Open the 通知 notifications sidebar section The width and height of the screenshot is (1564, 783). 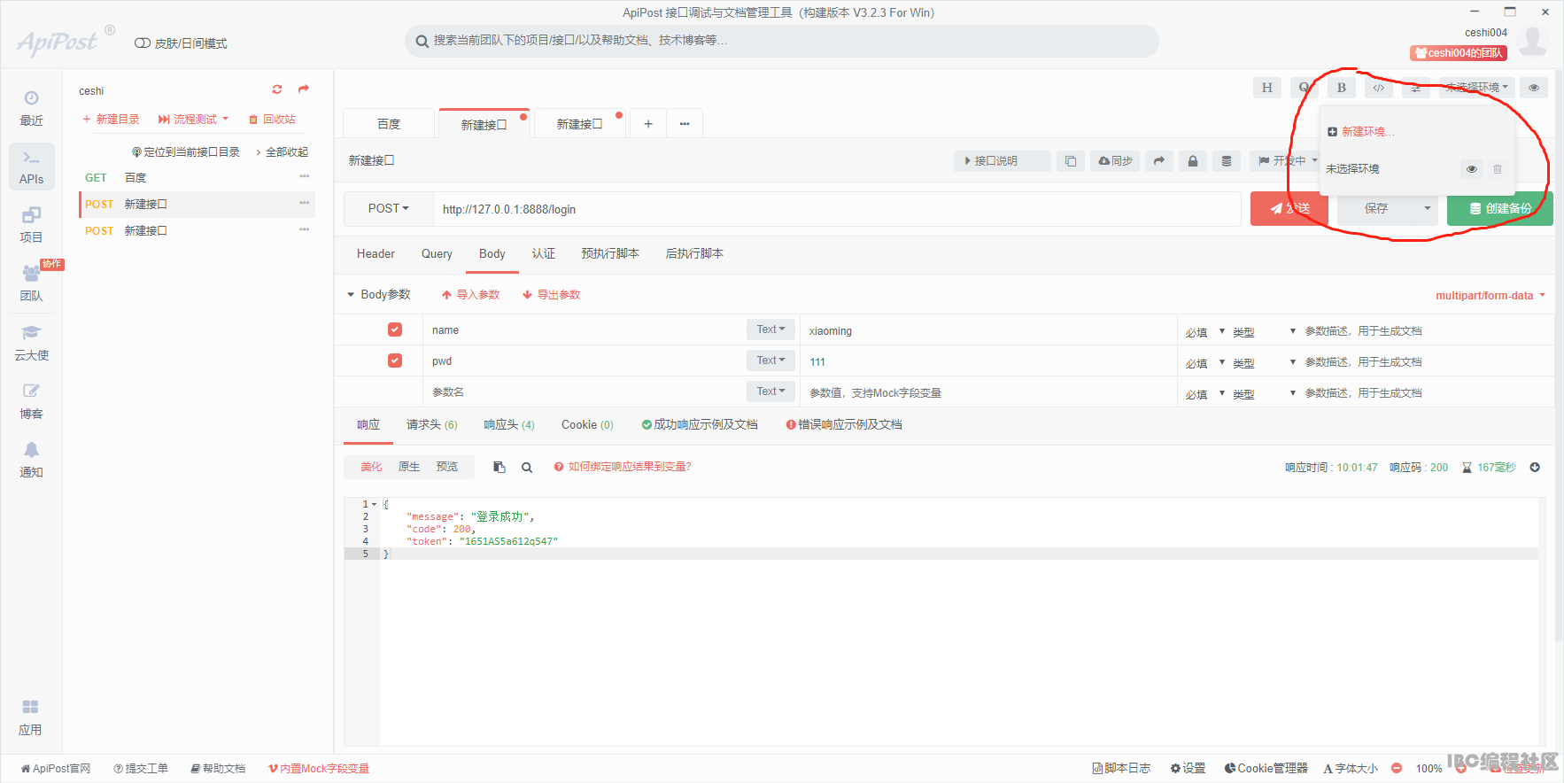pyautogui.click(x=31, y=460)
